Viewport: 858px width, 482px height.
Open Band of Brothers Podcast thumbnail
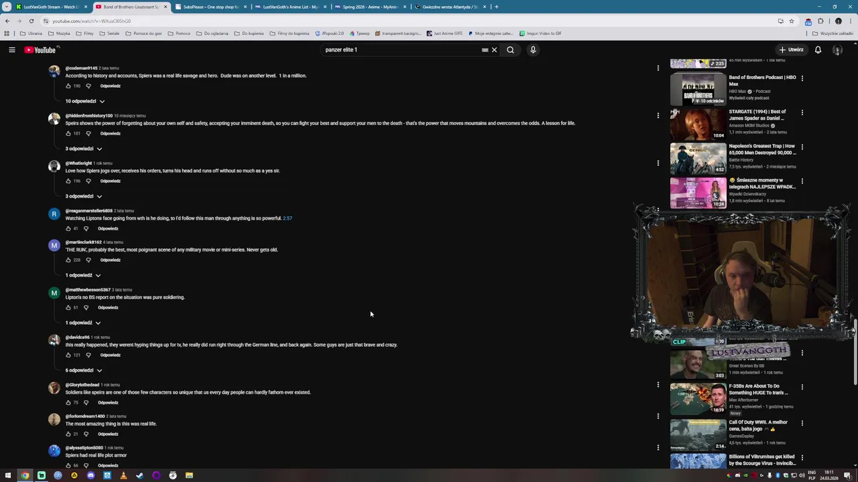coord(698,88)
